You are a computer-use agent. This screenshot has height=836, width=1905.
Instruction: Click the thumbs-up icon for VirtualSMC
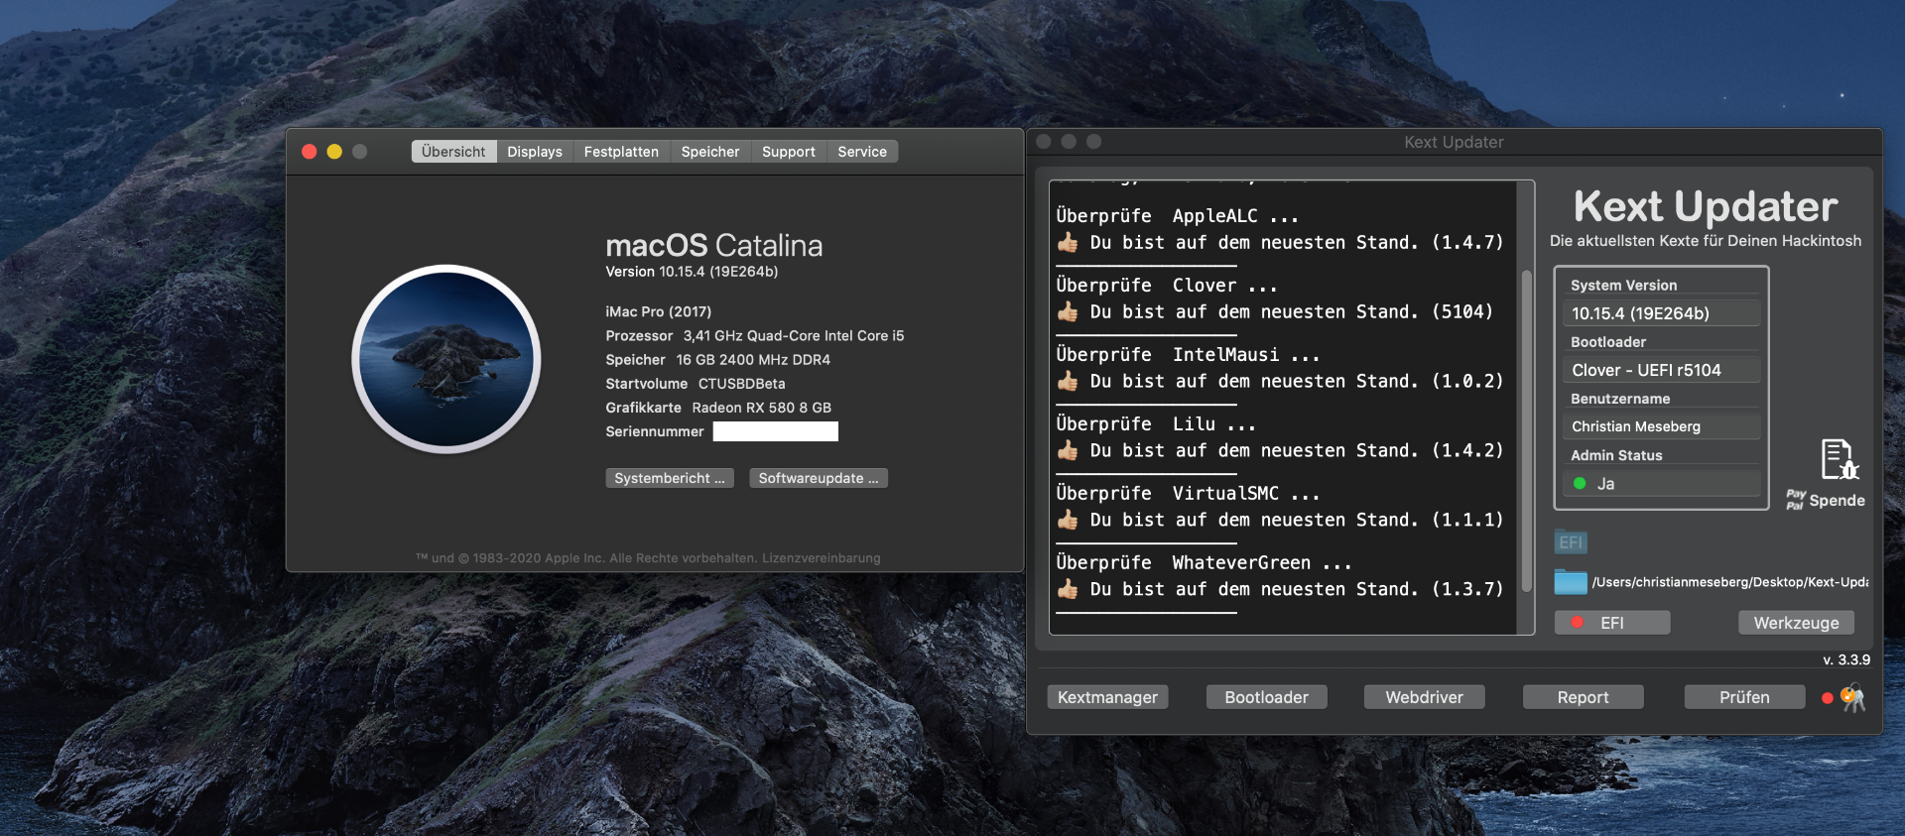tap(1068, 520)
